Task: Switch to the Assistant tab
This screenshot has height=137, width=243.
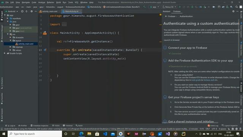Action: pos(166,11)
